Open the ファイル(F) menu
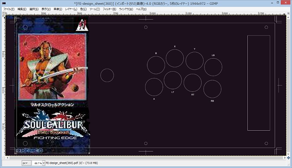This screenshot has height=168, width=292. 9,9
